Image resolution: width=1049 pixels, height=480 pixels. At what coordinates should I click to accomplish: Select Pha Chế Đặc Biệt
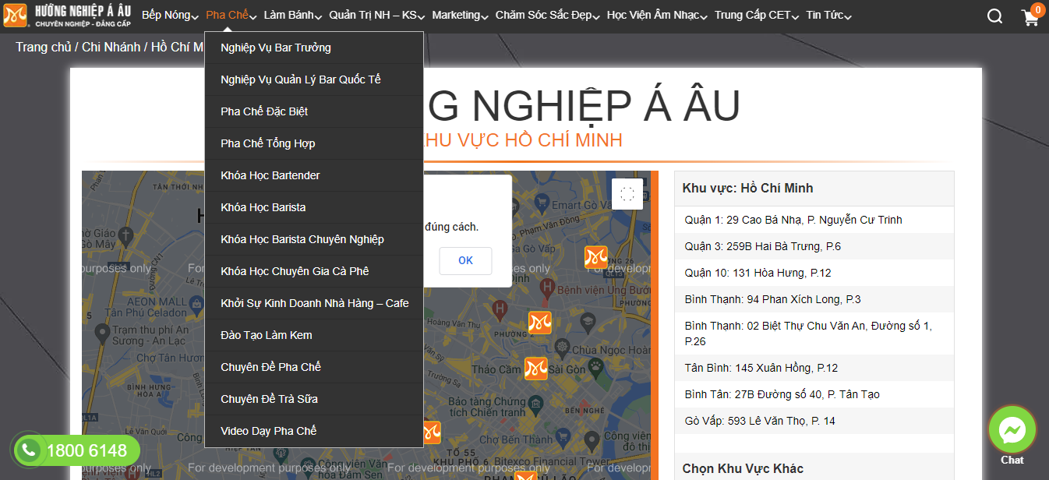(314, 111)
